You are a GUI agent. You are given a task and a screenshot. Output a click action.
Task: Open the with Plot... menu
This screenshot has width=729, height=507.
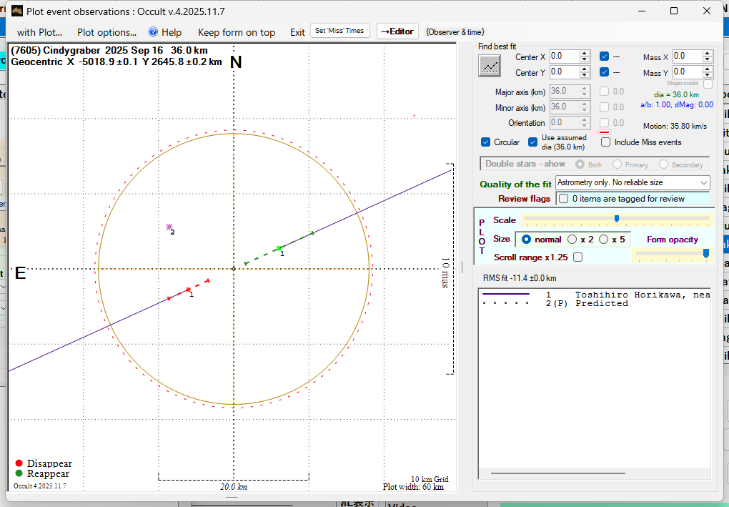(39, 32)
